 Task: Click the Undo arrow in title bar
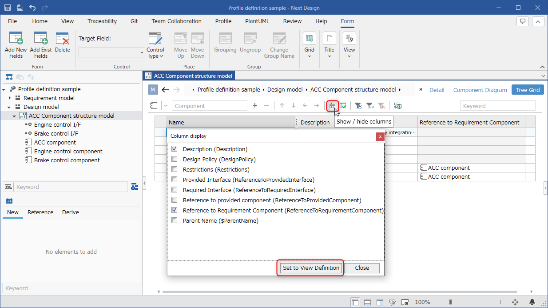pyautogui.click(x=32, y=8)
